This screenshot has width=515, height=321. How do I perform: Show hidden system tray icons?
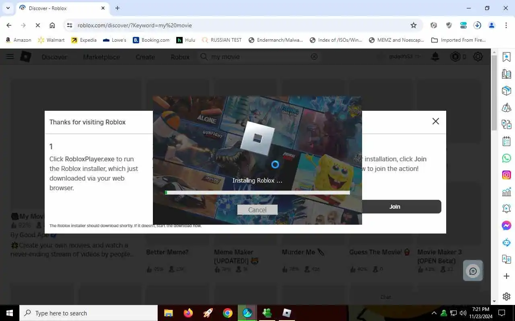click(x=434, y=313)
